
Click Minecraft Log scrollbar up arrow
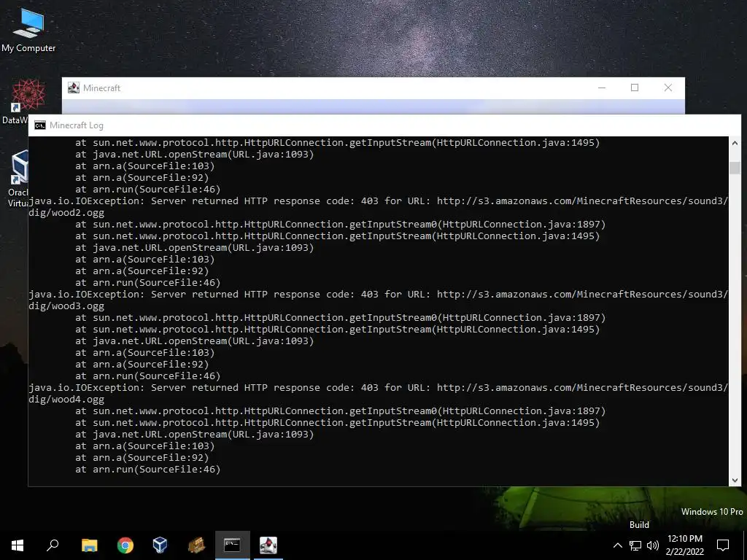coord(735,143)
